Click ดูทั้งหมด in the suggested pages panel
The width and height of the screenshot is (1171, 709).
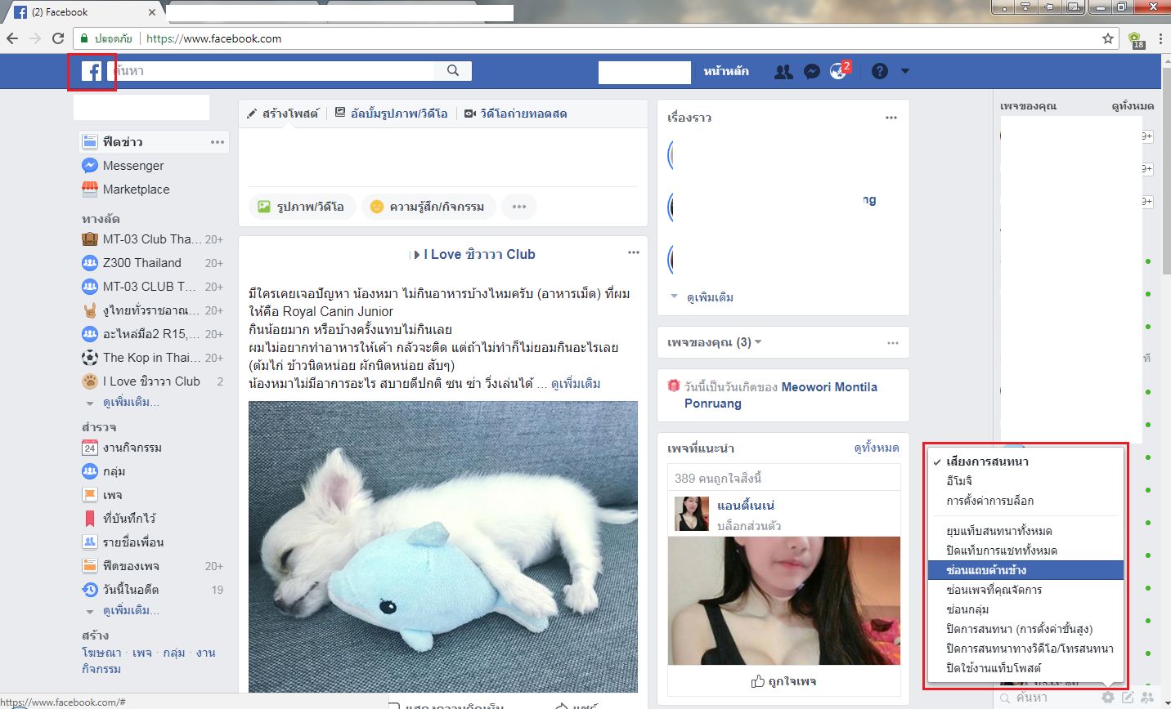[877, 448]
